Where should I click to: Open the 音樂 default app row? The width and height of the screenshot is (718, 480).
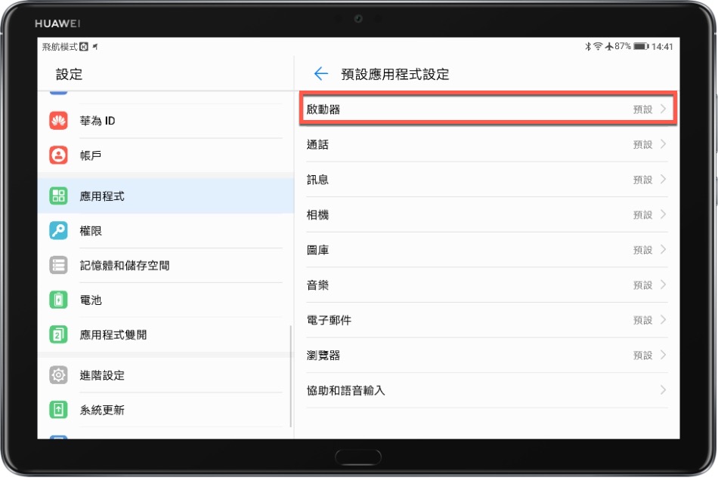coord(487,285)
